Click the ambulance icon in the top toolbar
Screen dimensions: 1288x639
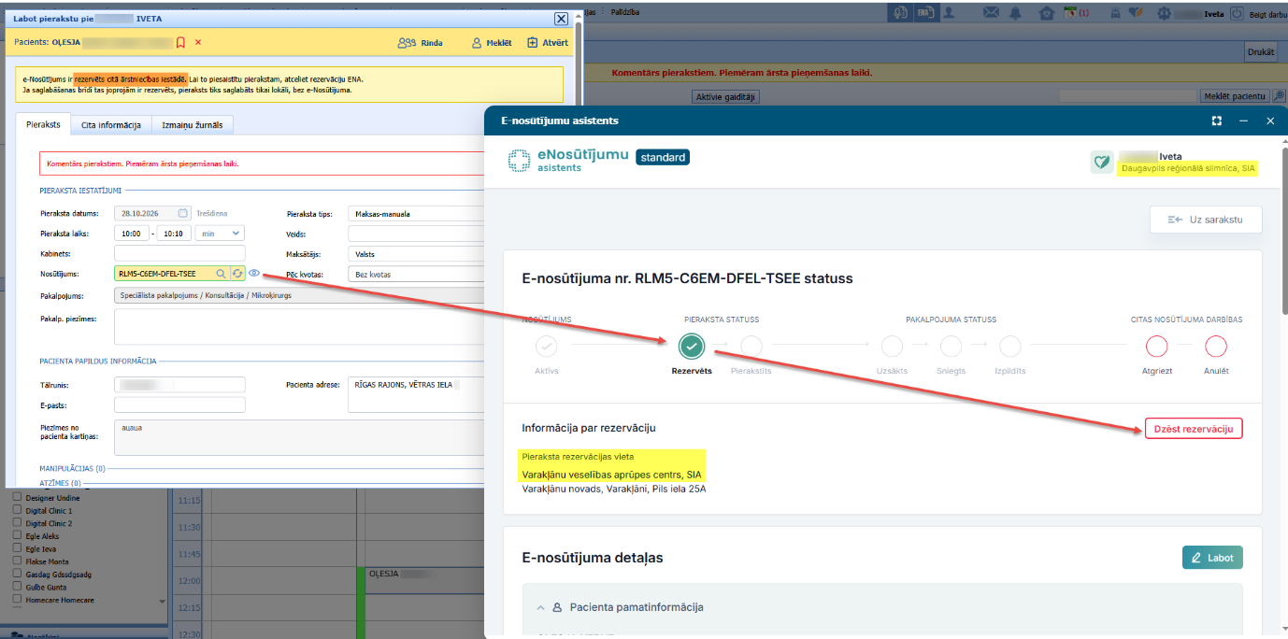tap(1115, 13)
